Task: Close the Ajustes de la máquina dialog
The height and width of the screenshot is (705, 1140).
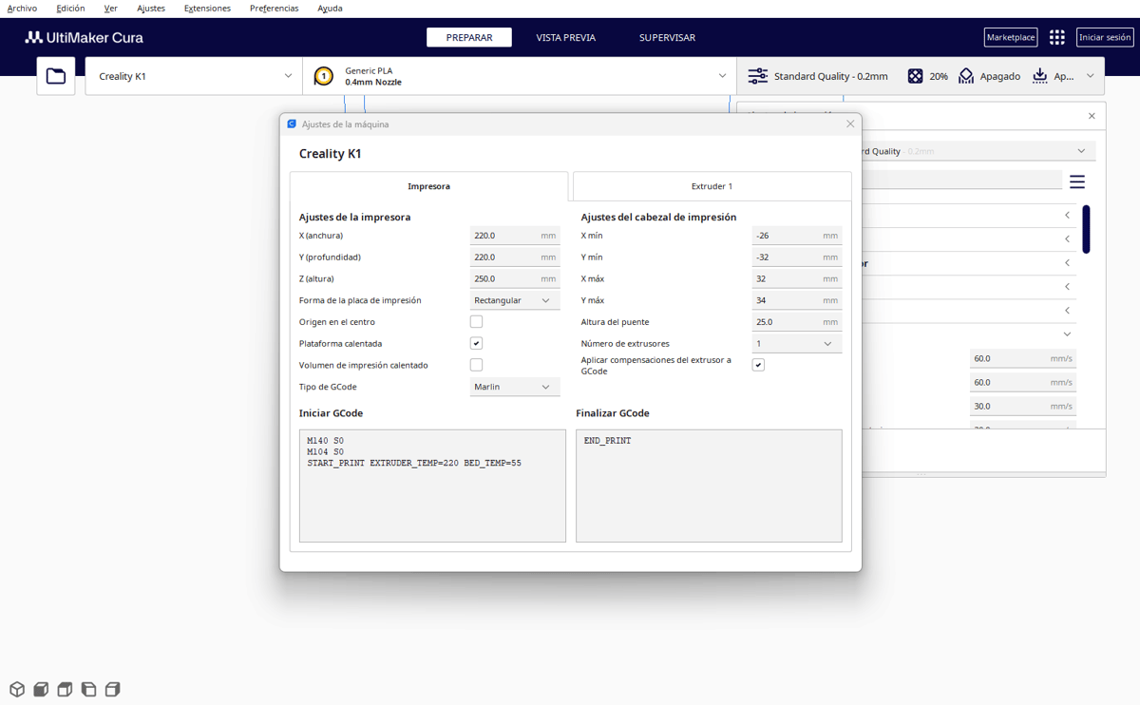Action: click(x=850, y=124)
